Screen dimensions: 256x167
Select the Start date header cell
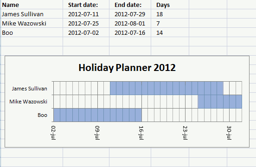[x=86, y=5]
